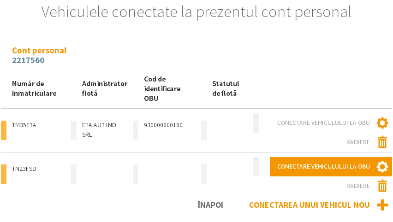Select the TM35ETA registration number
This screenshot has height=222, width=393.
coord(24,125)
